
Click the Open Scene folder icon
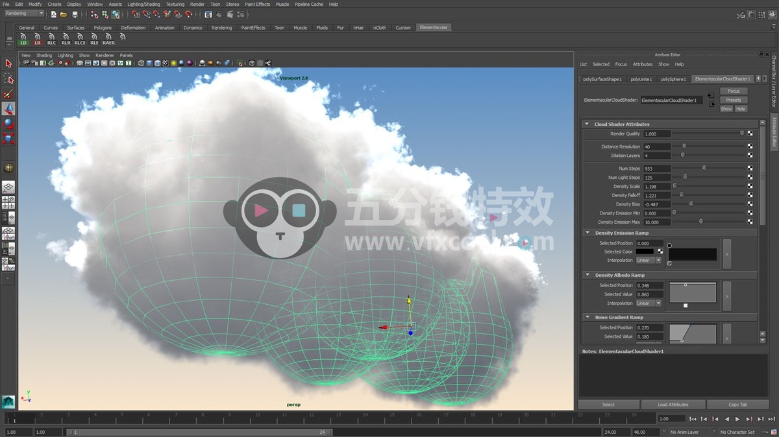pyautogui.click(x=64, y=14)
